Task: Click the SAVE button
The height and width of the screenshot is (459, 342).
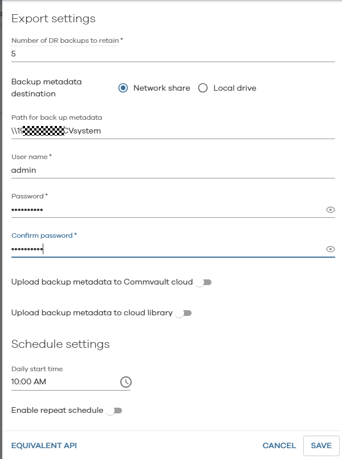Action: coord(321,445)
